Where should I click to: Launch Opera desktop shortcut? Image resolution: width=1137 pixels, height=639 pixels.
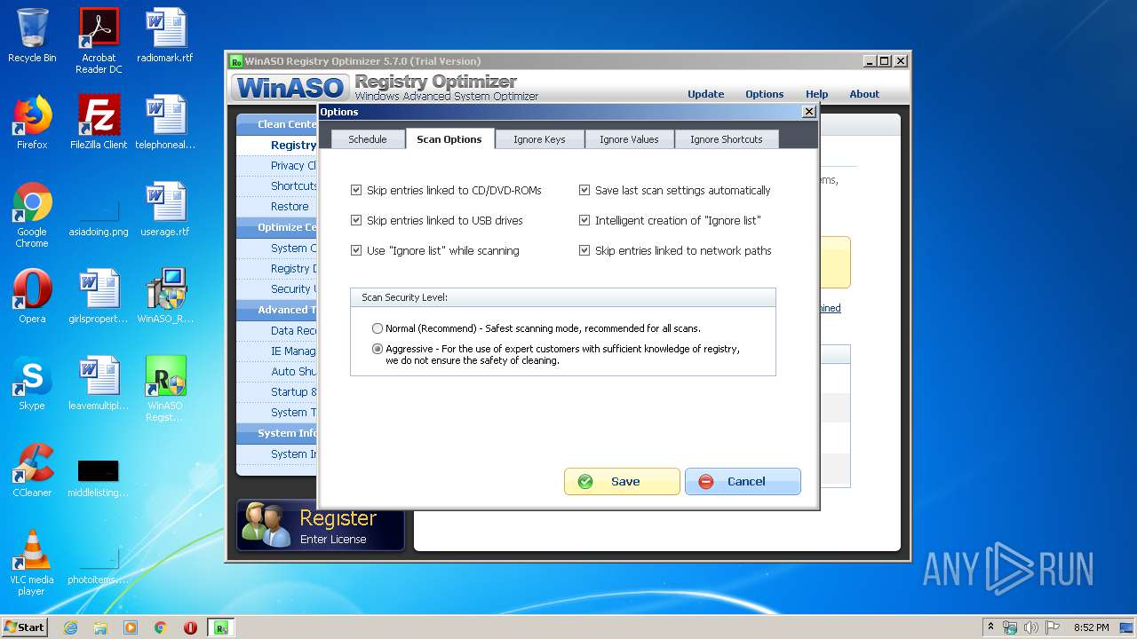tap(32, 296)
